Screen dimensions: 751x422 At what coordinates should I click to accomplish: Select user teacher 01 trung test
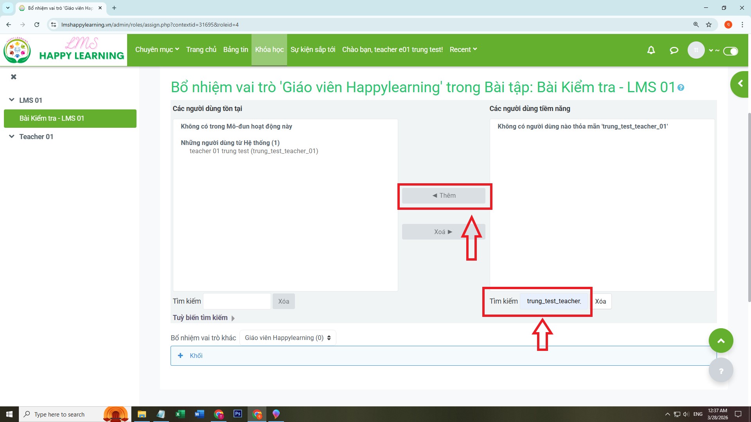pyautogui.click(x=253, y=151)
